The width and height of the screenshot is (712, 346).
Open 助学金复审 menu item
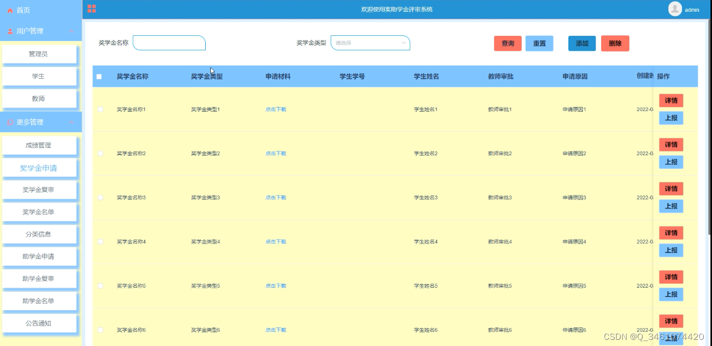[38, 279]
